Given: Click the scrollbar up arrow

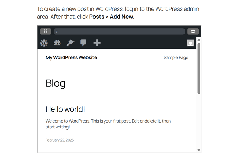Looking at the screenshot, I should [x=199, y=40].
